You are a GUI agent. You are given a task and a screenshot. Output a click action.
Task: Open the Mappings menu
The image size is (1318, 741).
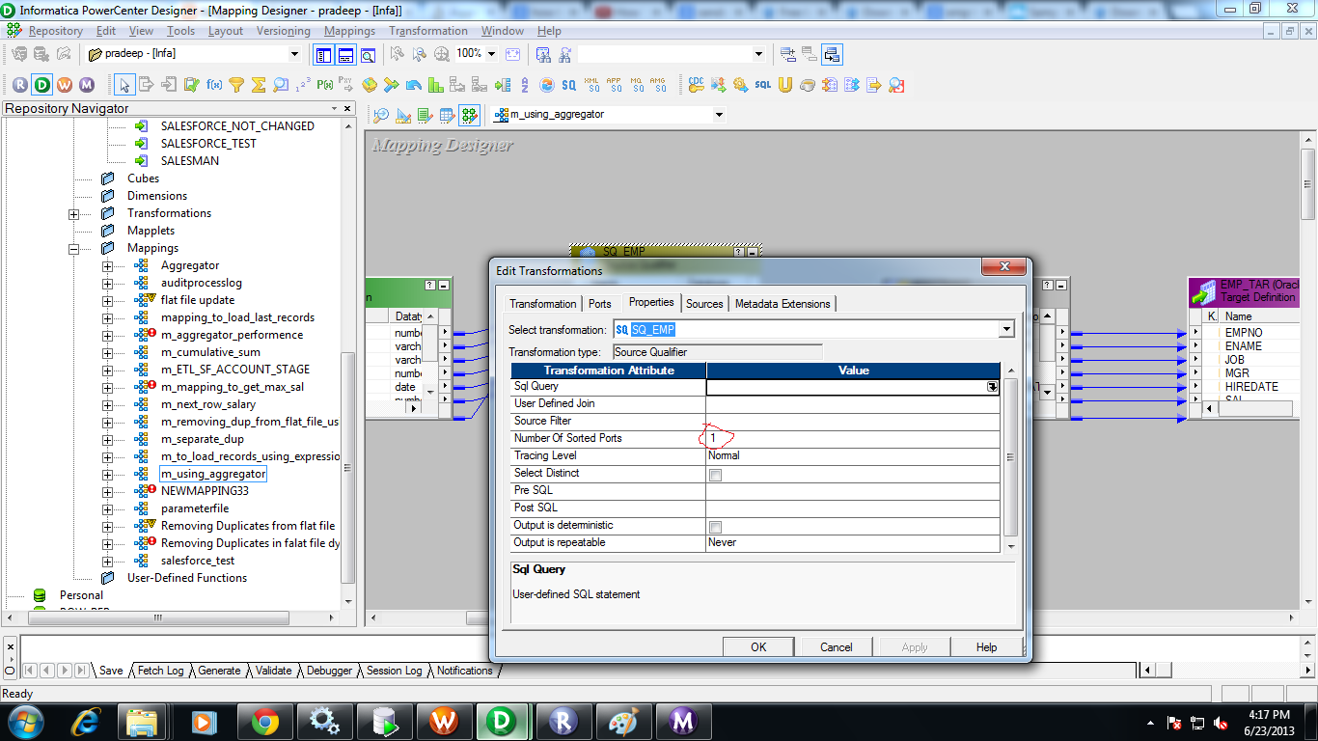point(349,31)
